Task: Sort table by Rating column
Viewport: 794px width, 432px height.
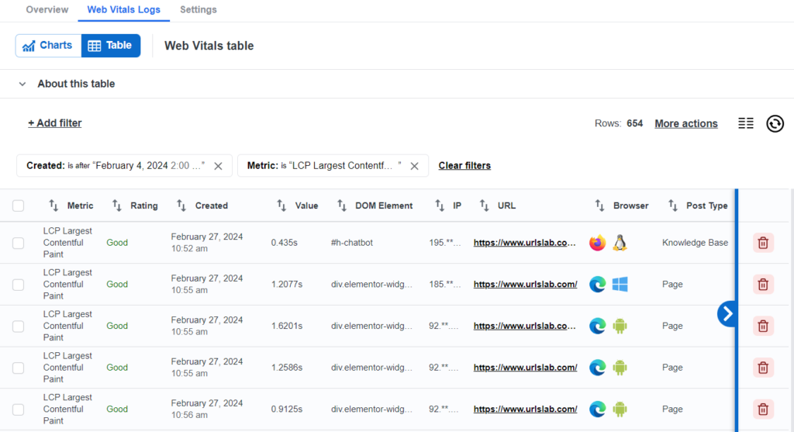Action: 117,205
